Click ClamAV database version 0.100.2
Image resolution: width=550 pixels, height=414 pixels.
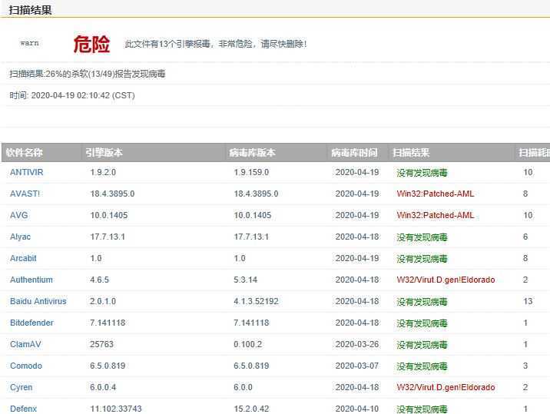(x=247, y=344)
